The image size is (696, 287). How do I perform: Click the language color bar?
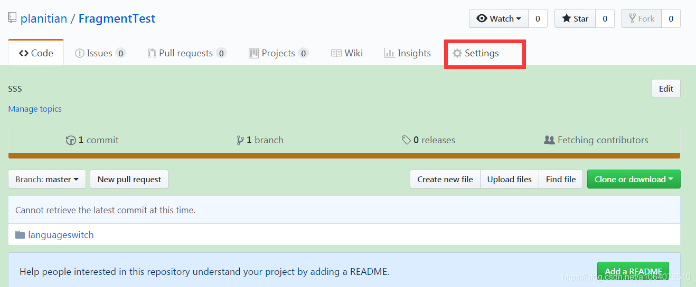pos(344,156)
